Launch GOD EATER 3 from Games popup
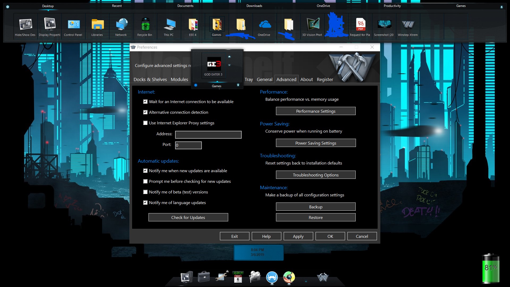The height and width of the screenshot is (287, 510). (214, 65)
